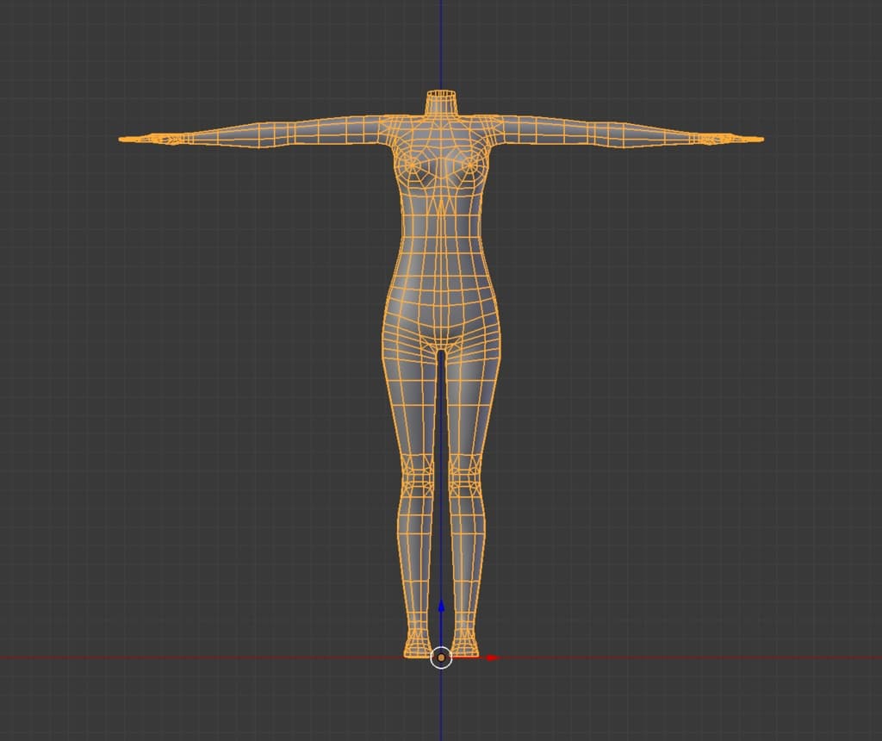Click the knee on the left leg

(418, 470)
